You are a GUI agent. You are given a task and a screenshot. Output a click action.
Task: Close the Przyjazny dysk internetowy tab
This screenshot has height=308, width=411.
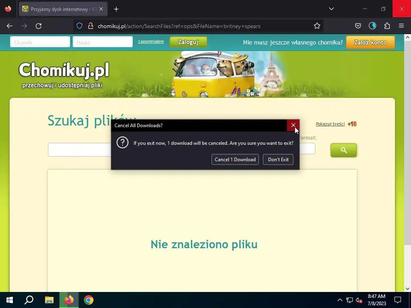point(101,9)
